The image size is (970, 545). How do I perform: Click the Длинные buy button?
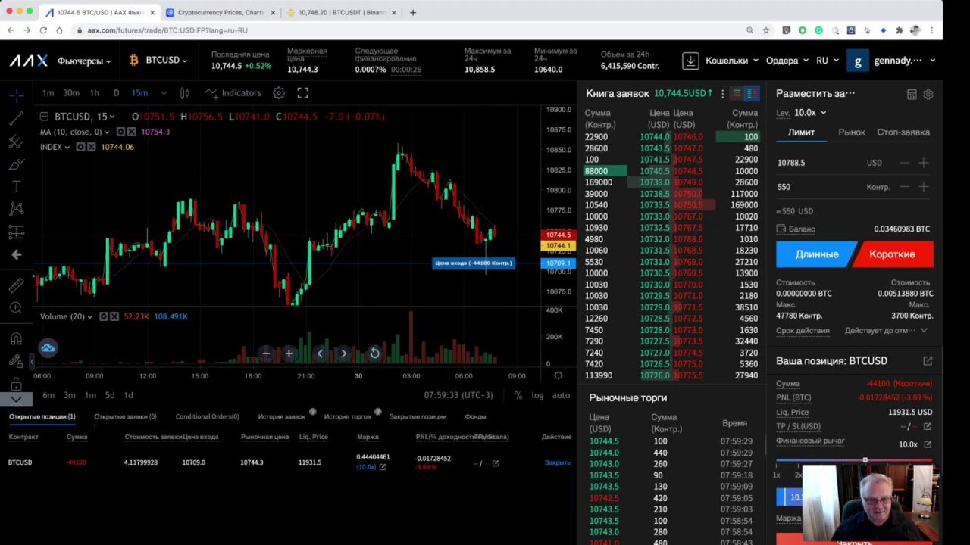(x=815, y=254)
